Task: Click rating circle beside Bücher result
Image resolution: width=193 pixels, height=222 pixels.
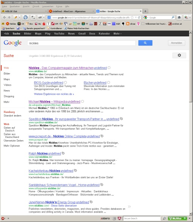Action: pyautogui.click(x=108, y=83)
